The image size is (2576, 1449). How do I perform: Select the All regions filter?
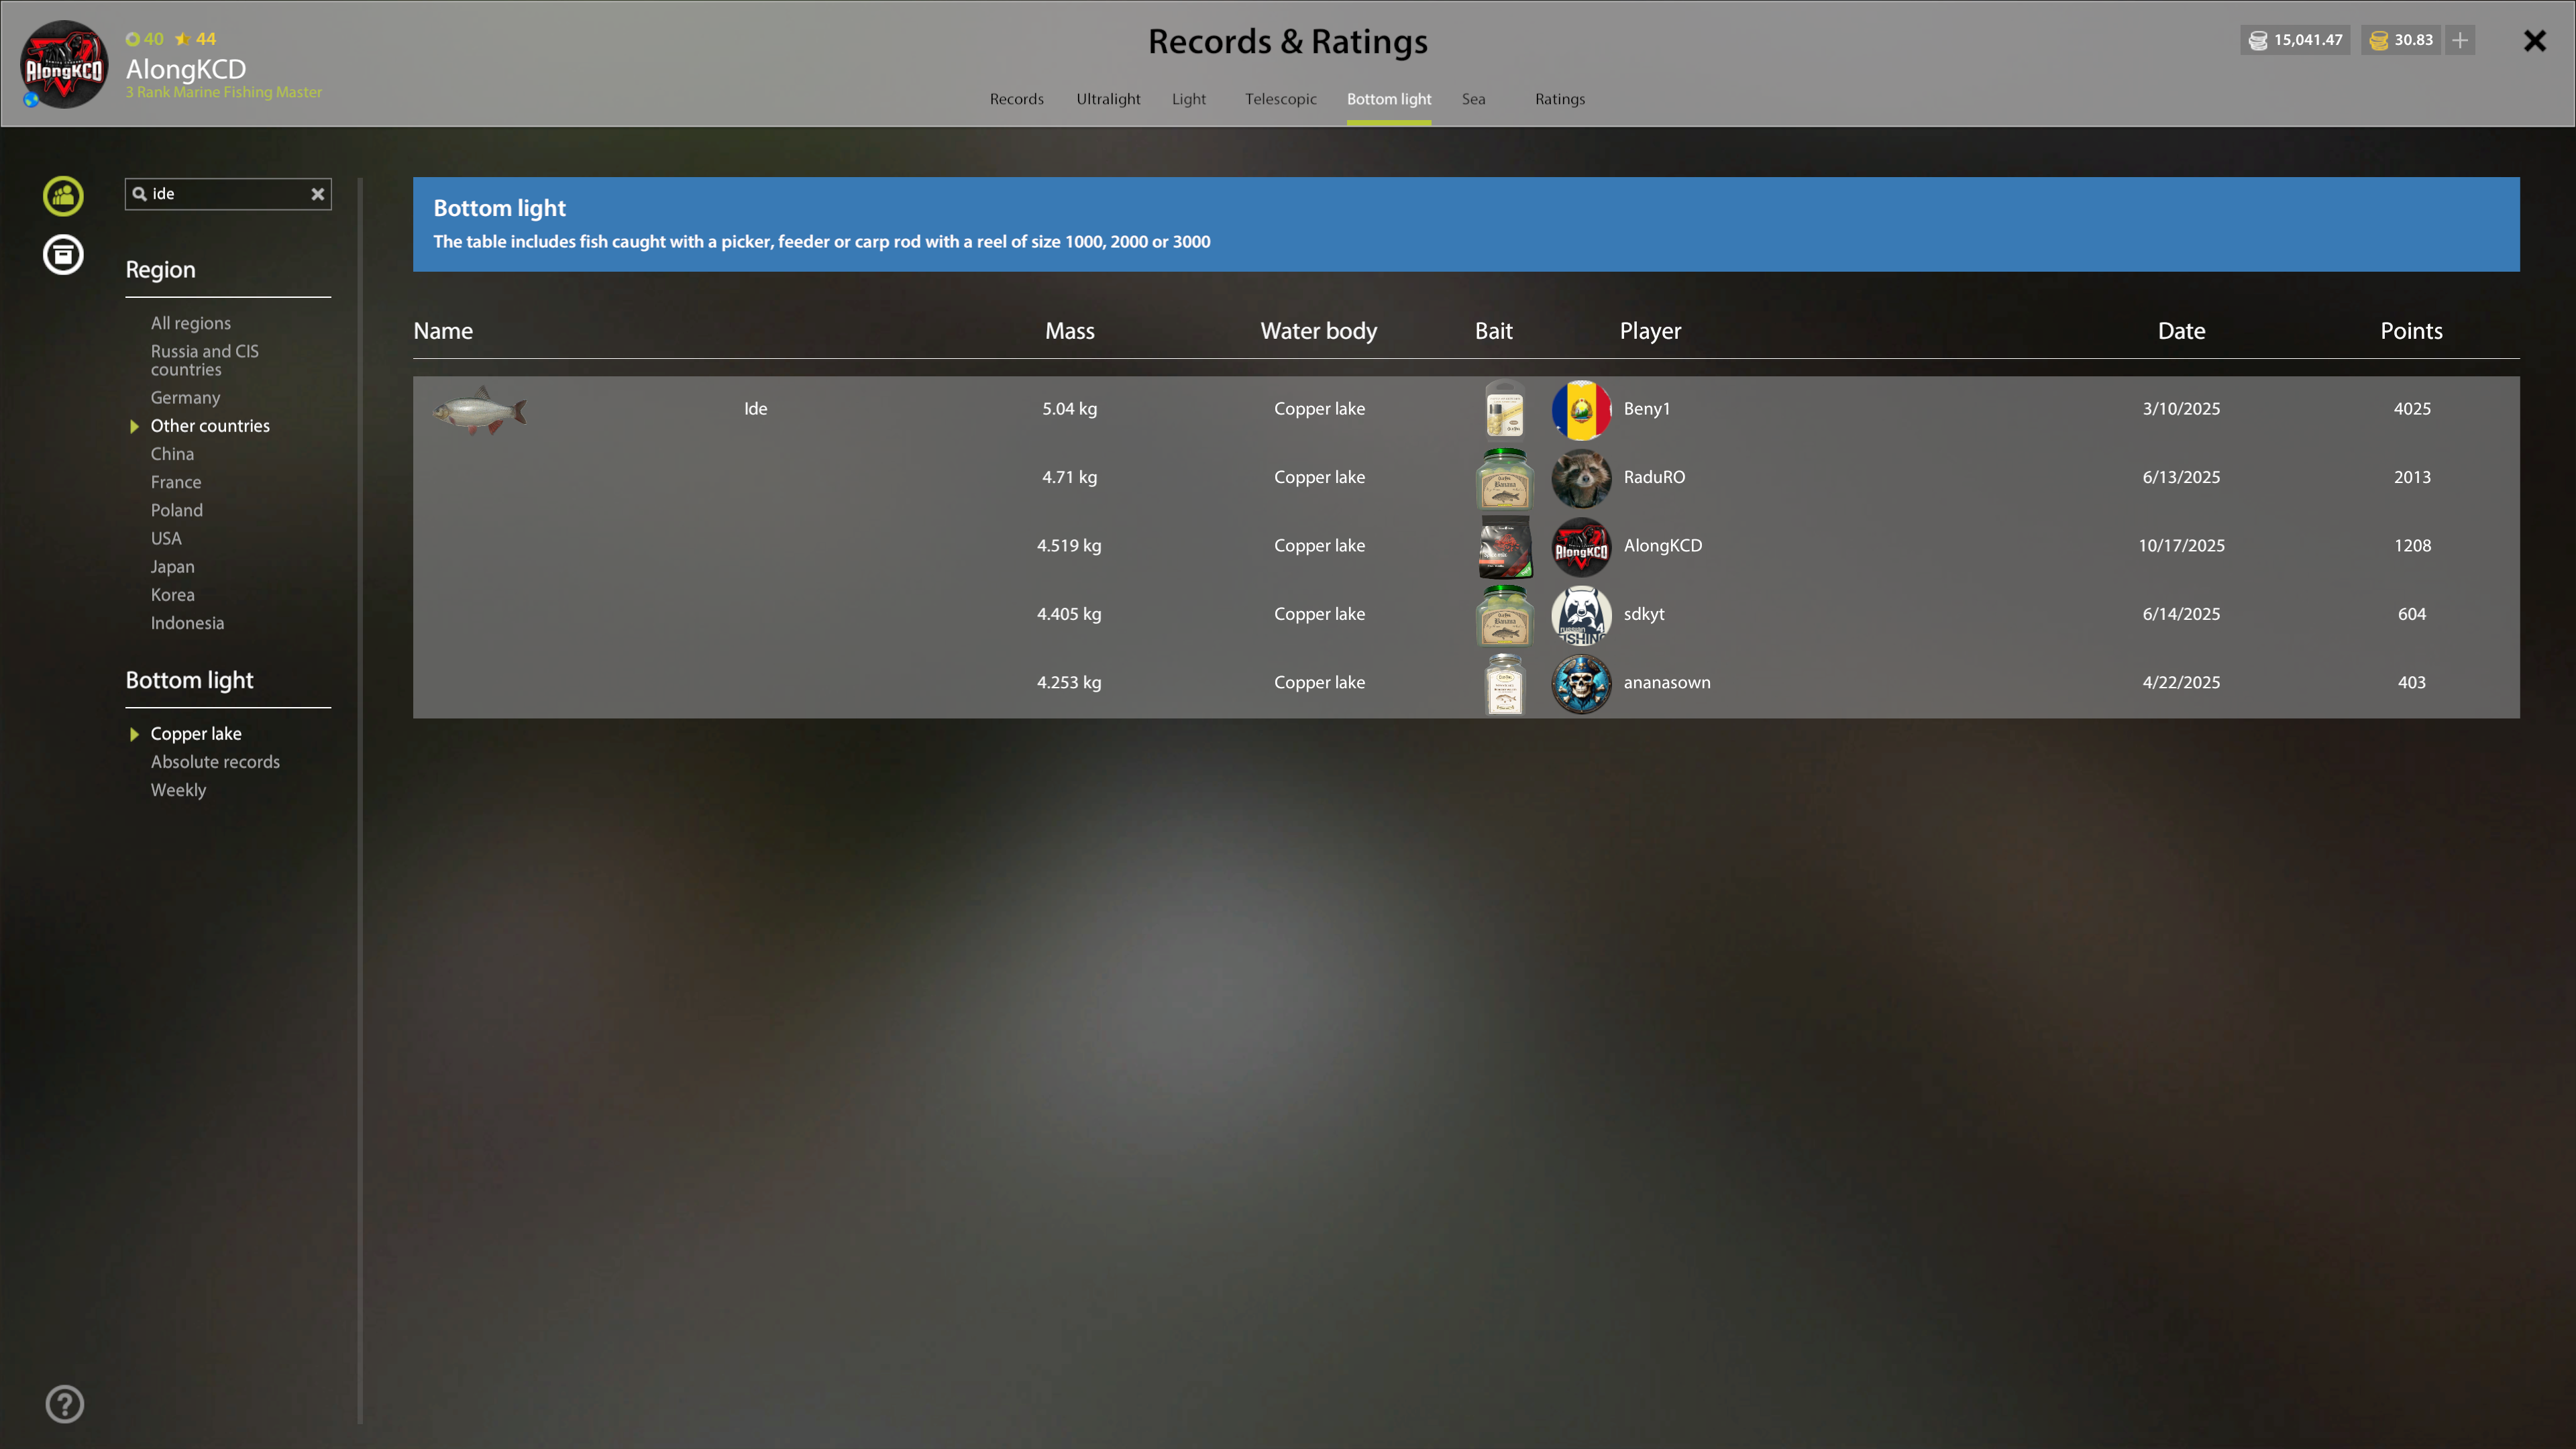coord(190,323)
